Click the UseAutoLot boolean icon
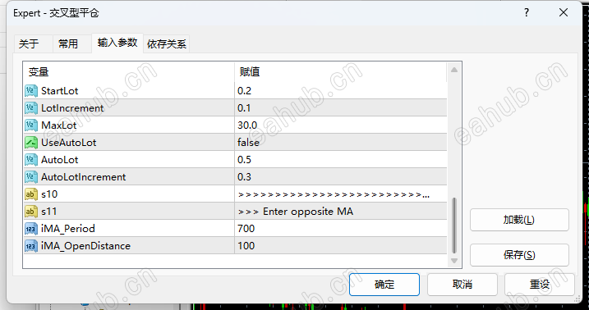 (x=31, y=143)
